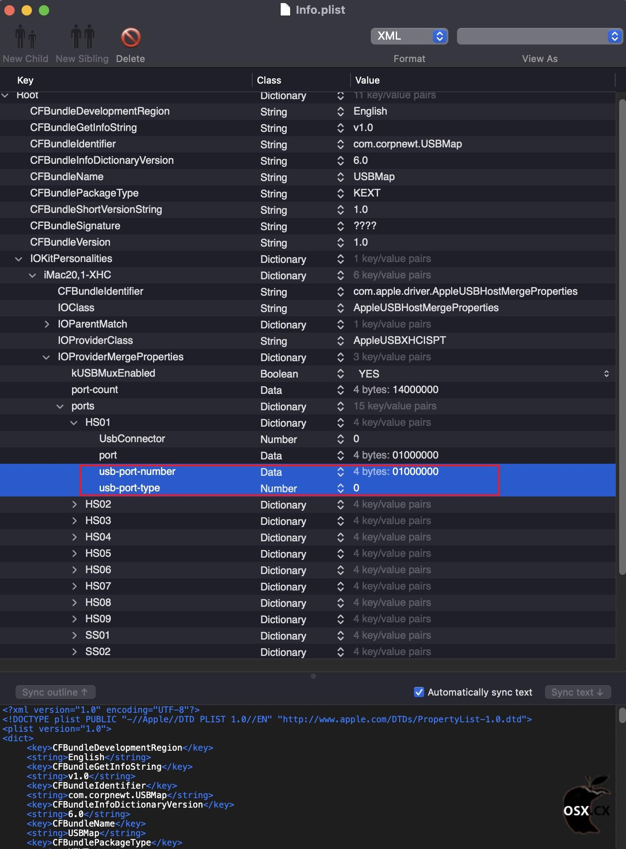
Task: Click the outline view vertical scrollbar
Action: point(622,337)
